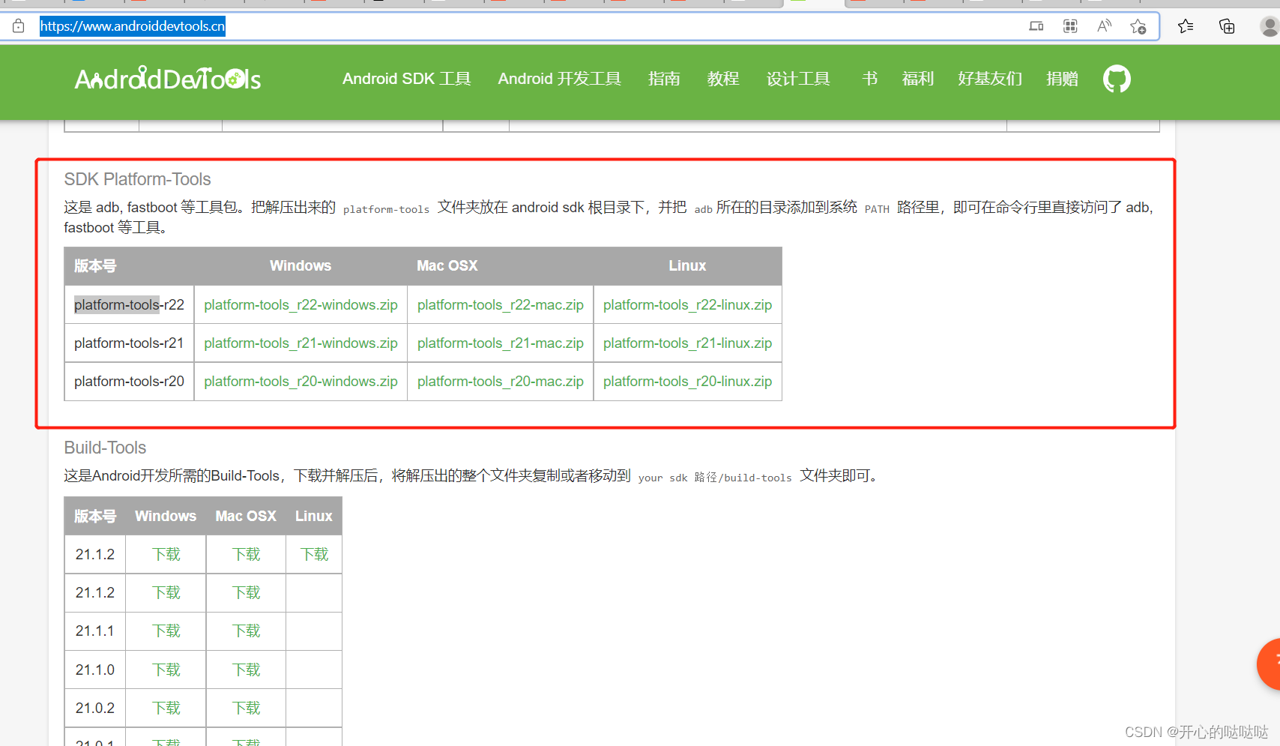Screen dimensions: 1280x746
Task: Add this page to favorites star icon
Action: (x=1138, y=26)
